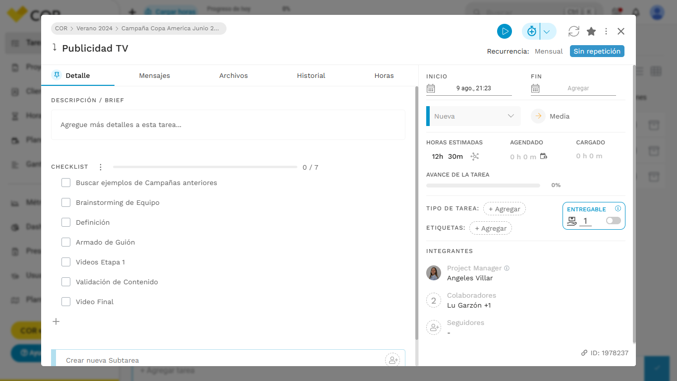Start the task play timer button
The height and width of the screenshot is (381, 677).
point(505,31)
